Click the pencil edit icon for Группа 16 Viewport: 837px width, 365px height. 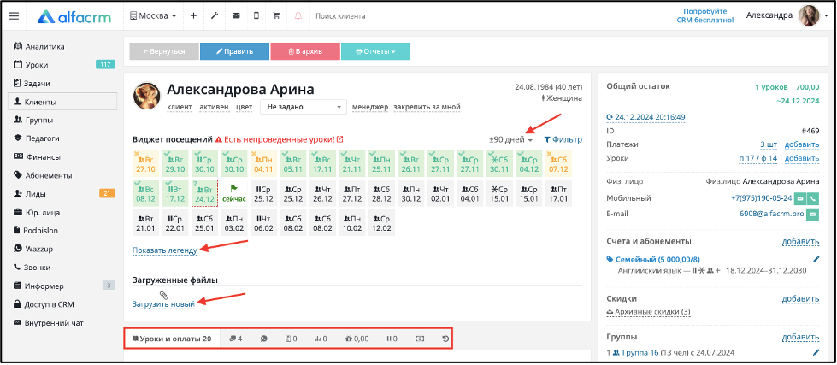(815, 353)
